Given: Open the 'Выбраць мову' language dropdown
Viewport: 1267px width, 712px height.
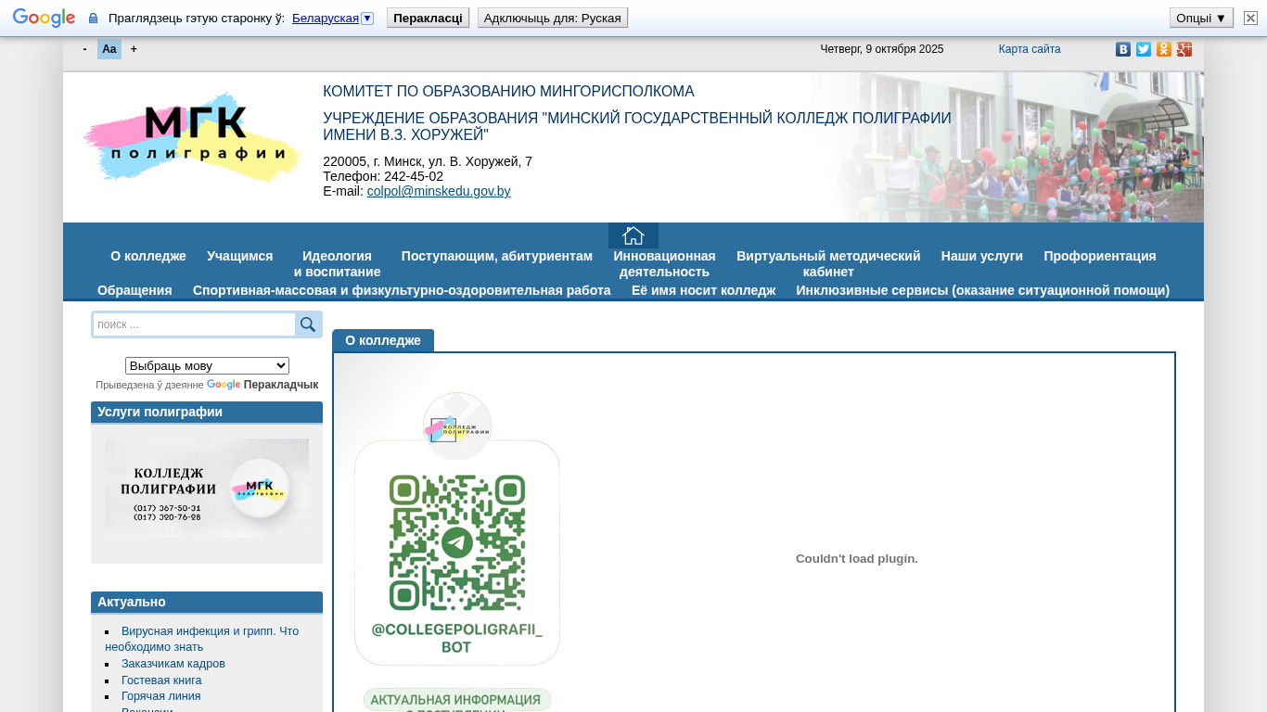Looking at the screenshot, I should coord(207,366).
